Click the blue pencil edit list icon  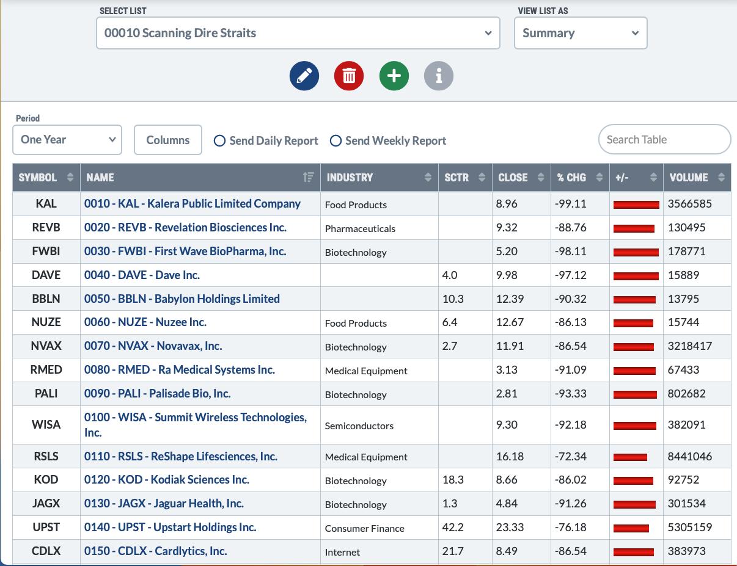point(304,76)
